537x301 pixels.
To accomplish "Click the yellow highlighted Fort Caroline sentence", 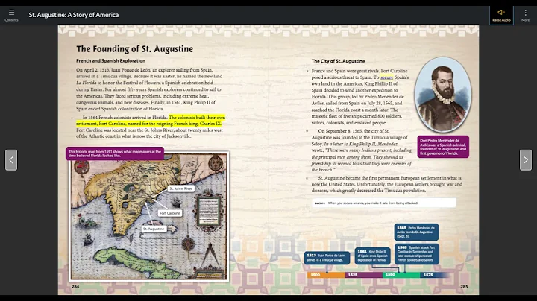I will click(151, 121).
